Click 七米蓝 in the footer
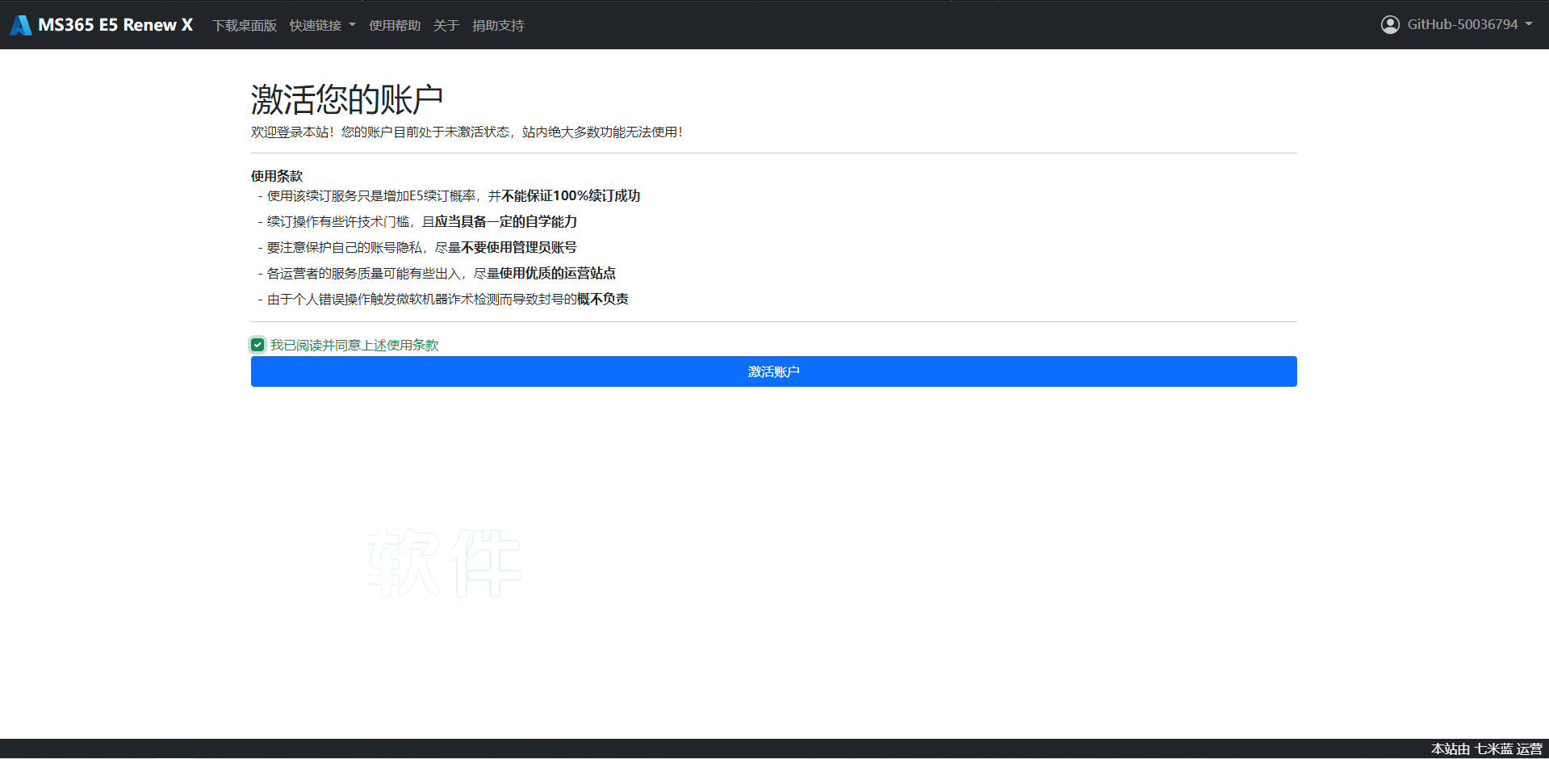The height and width of the screenshot is (759, 1549). [x=1492, y=749]
